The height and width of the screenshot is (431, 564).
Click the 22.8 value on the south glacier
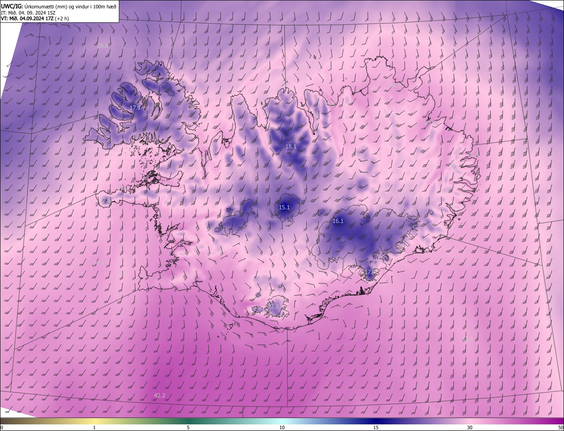pyautogui.click(x=274, y=306)
